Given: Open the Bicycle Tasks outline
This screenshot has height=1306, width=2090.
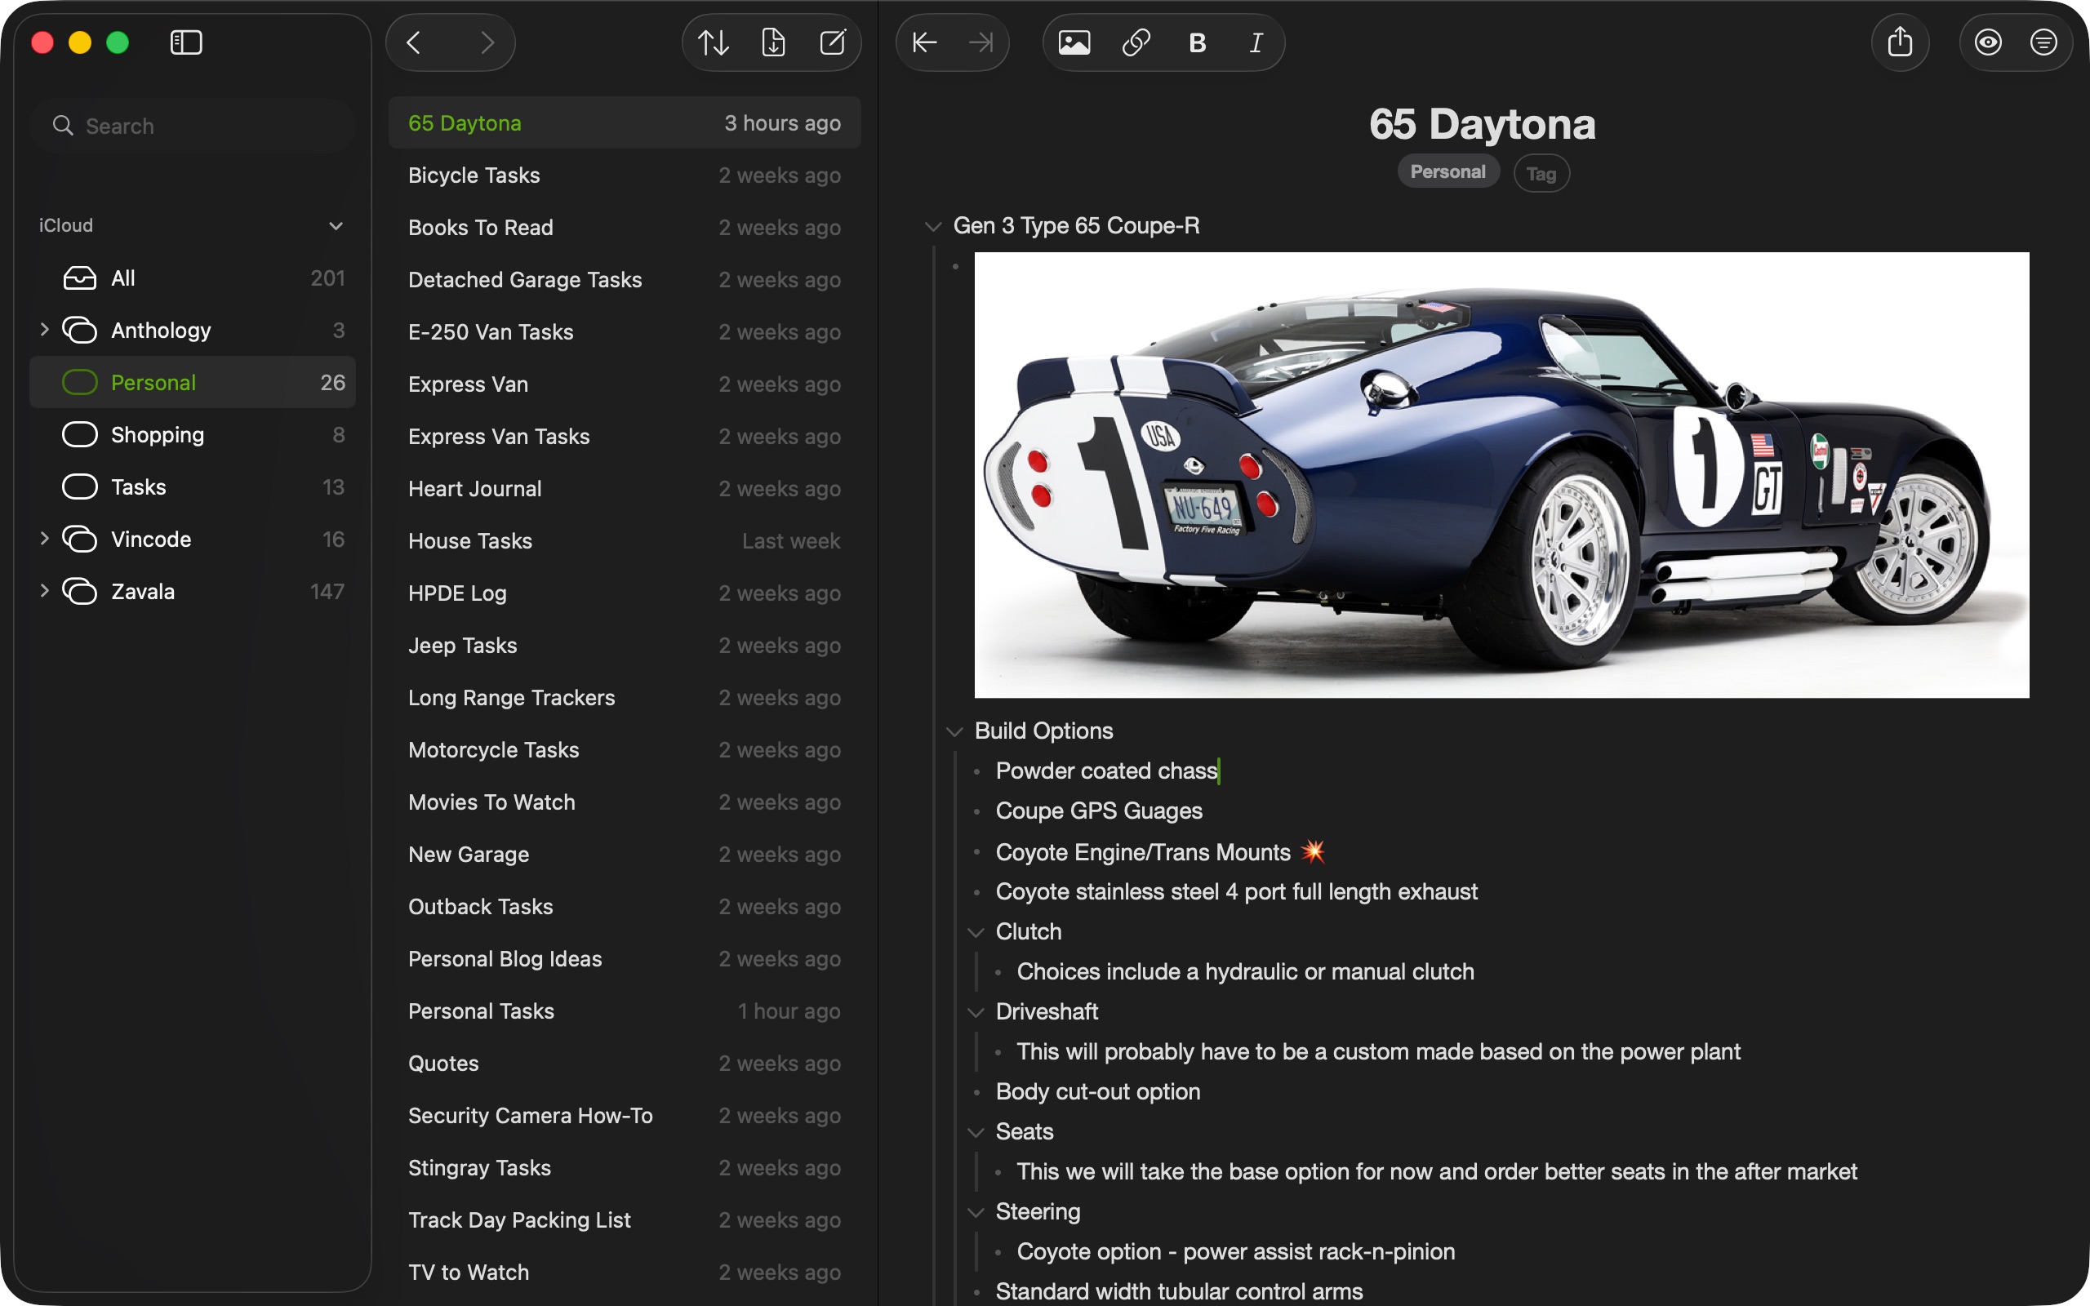Looking at the screenshot, I should [625, 175].
